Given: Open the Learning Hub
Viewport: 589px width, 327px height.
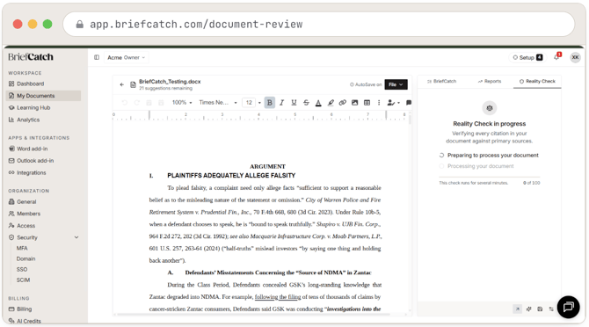Looking at the screenshot, I should pos(43,108).
